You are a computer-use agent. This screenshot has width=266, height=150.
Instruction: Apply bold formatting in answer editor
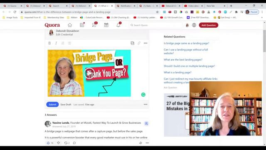[49, 43]
